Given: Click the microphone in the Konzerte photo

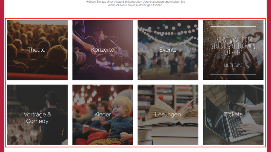Looking at the screenshot, I should [x=80, y=57].
